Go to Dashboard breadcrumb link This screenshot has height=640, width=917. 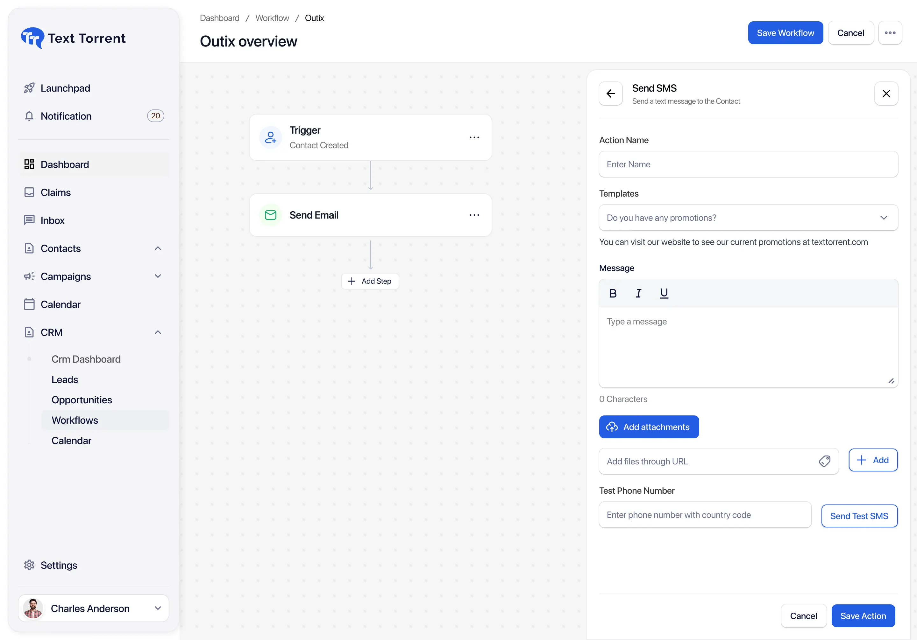(x=220, y=18)
